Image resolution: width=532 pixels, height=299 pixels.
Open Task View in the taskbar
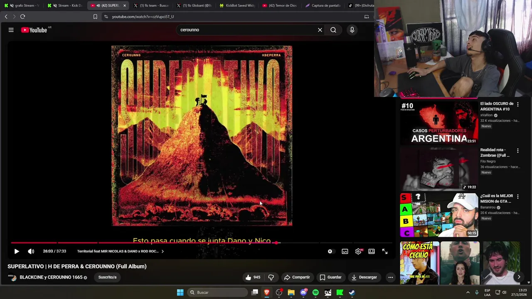255,292
